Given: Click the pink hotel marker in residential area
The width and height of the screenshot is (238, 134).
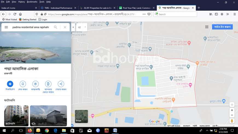Looking at the screenshot, I should click(x=190, y=85).
